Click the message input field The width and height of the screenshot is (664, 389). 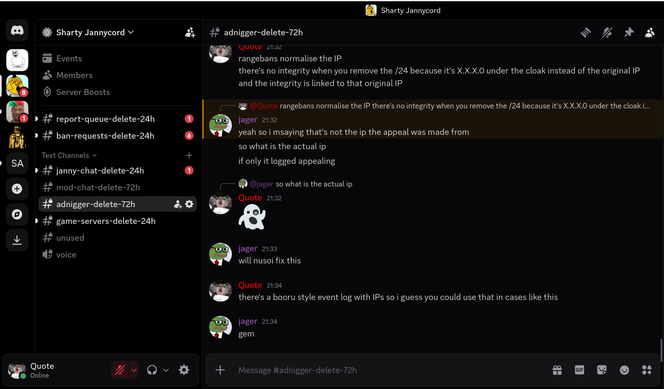click(x=379, y=370)
